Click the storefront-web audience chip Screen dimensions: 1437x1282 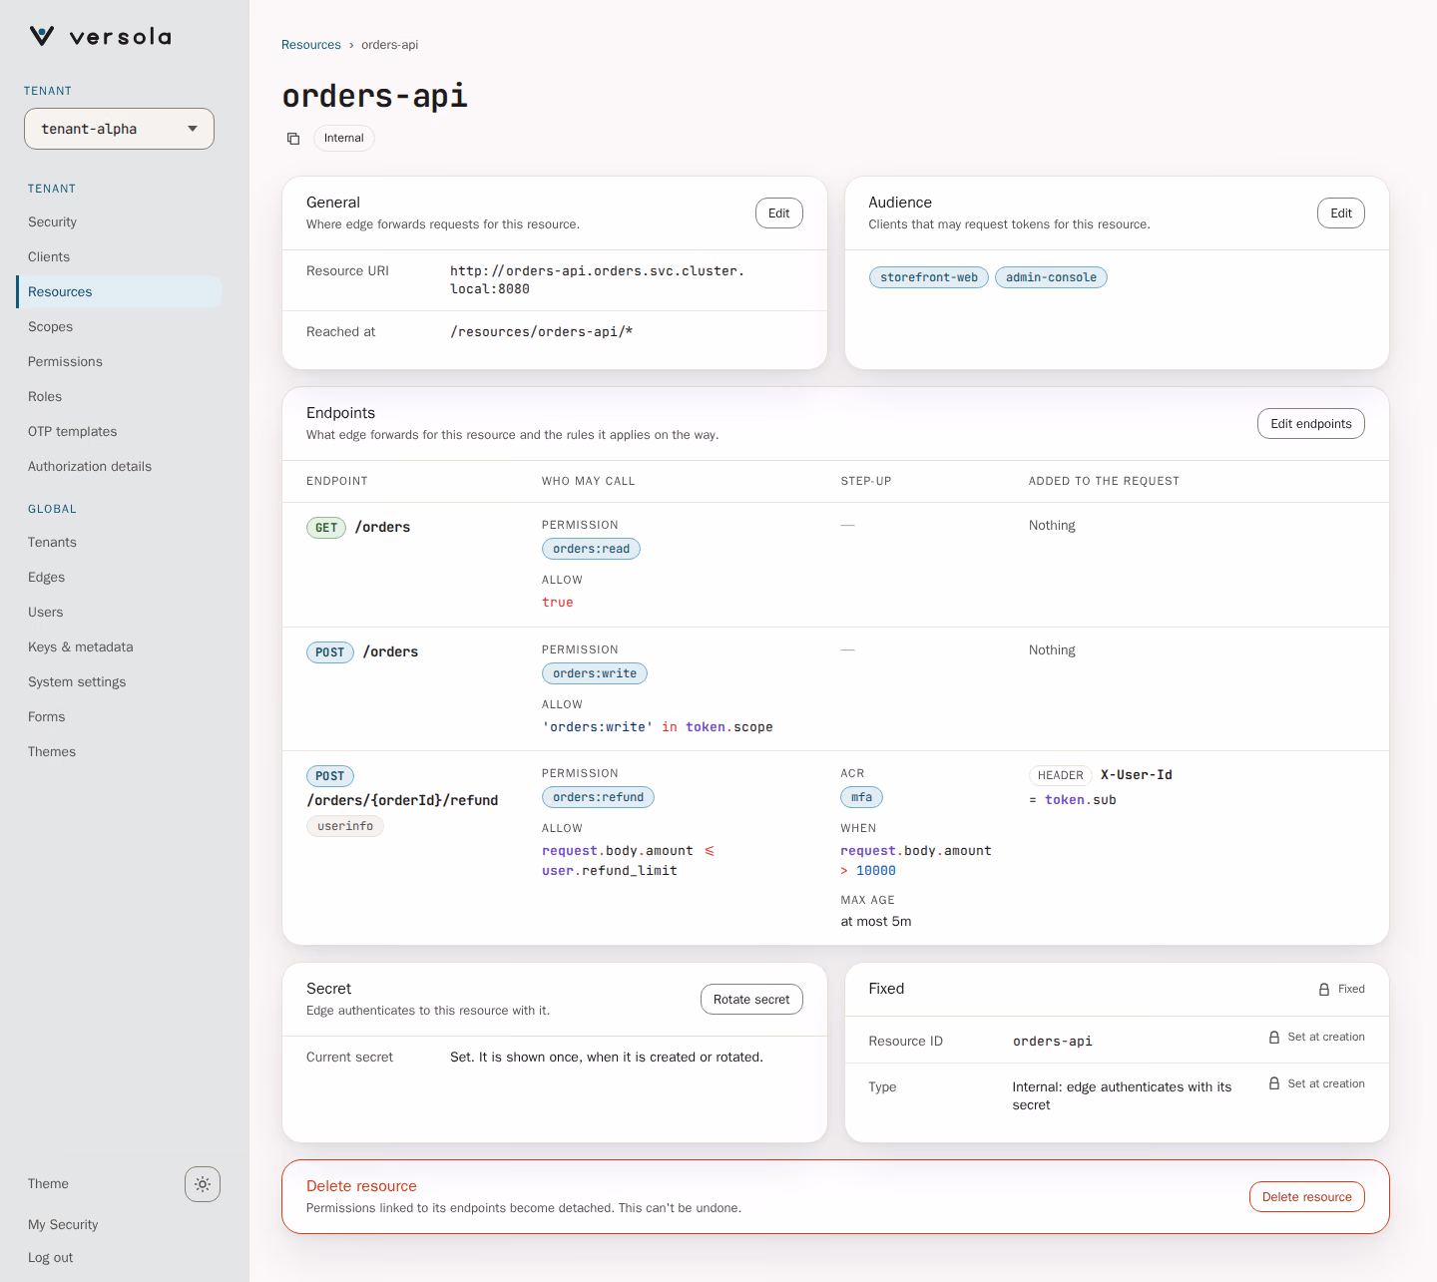(x=929, y=277)
